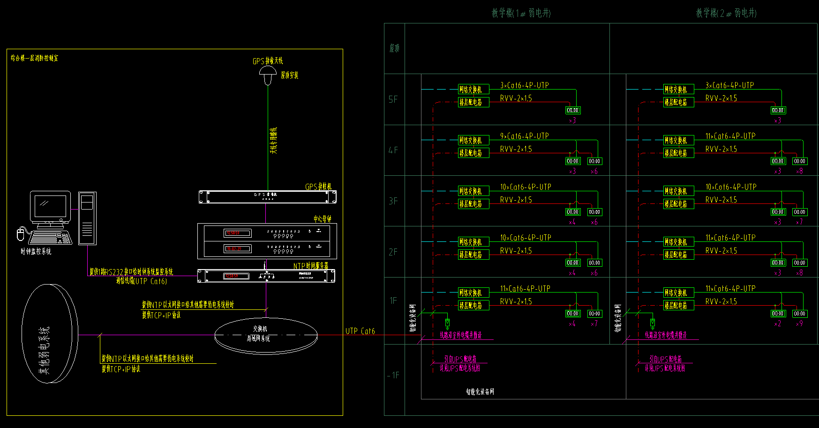The width and height of the screenshot is (819, 428).
Task: Click 2# shaft 引自UPS配电箱 note
Action: click(x=665, y=359)
